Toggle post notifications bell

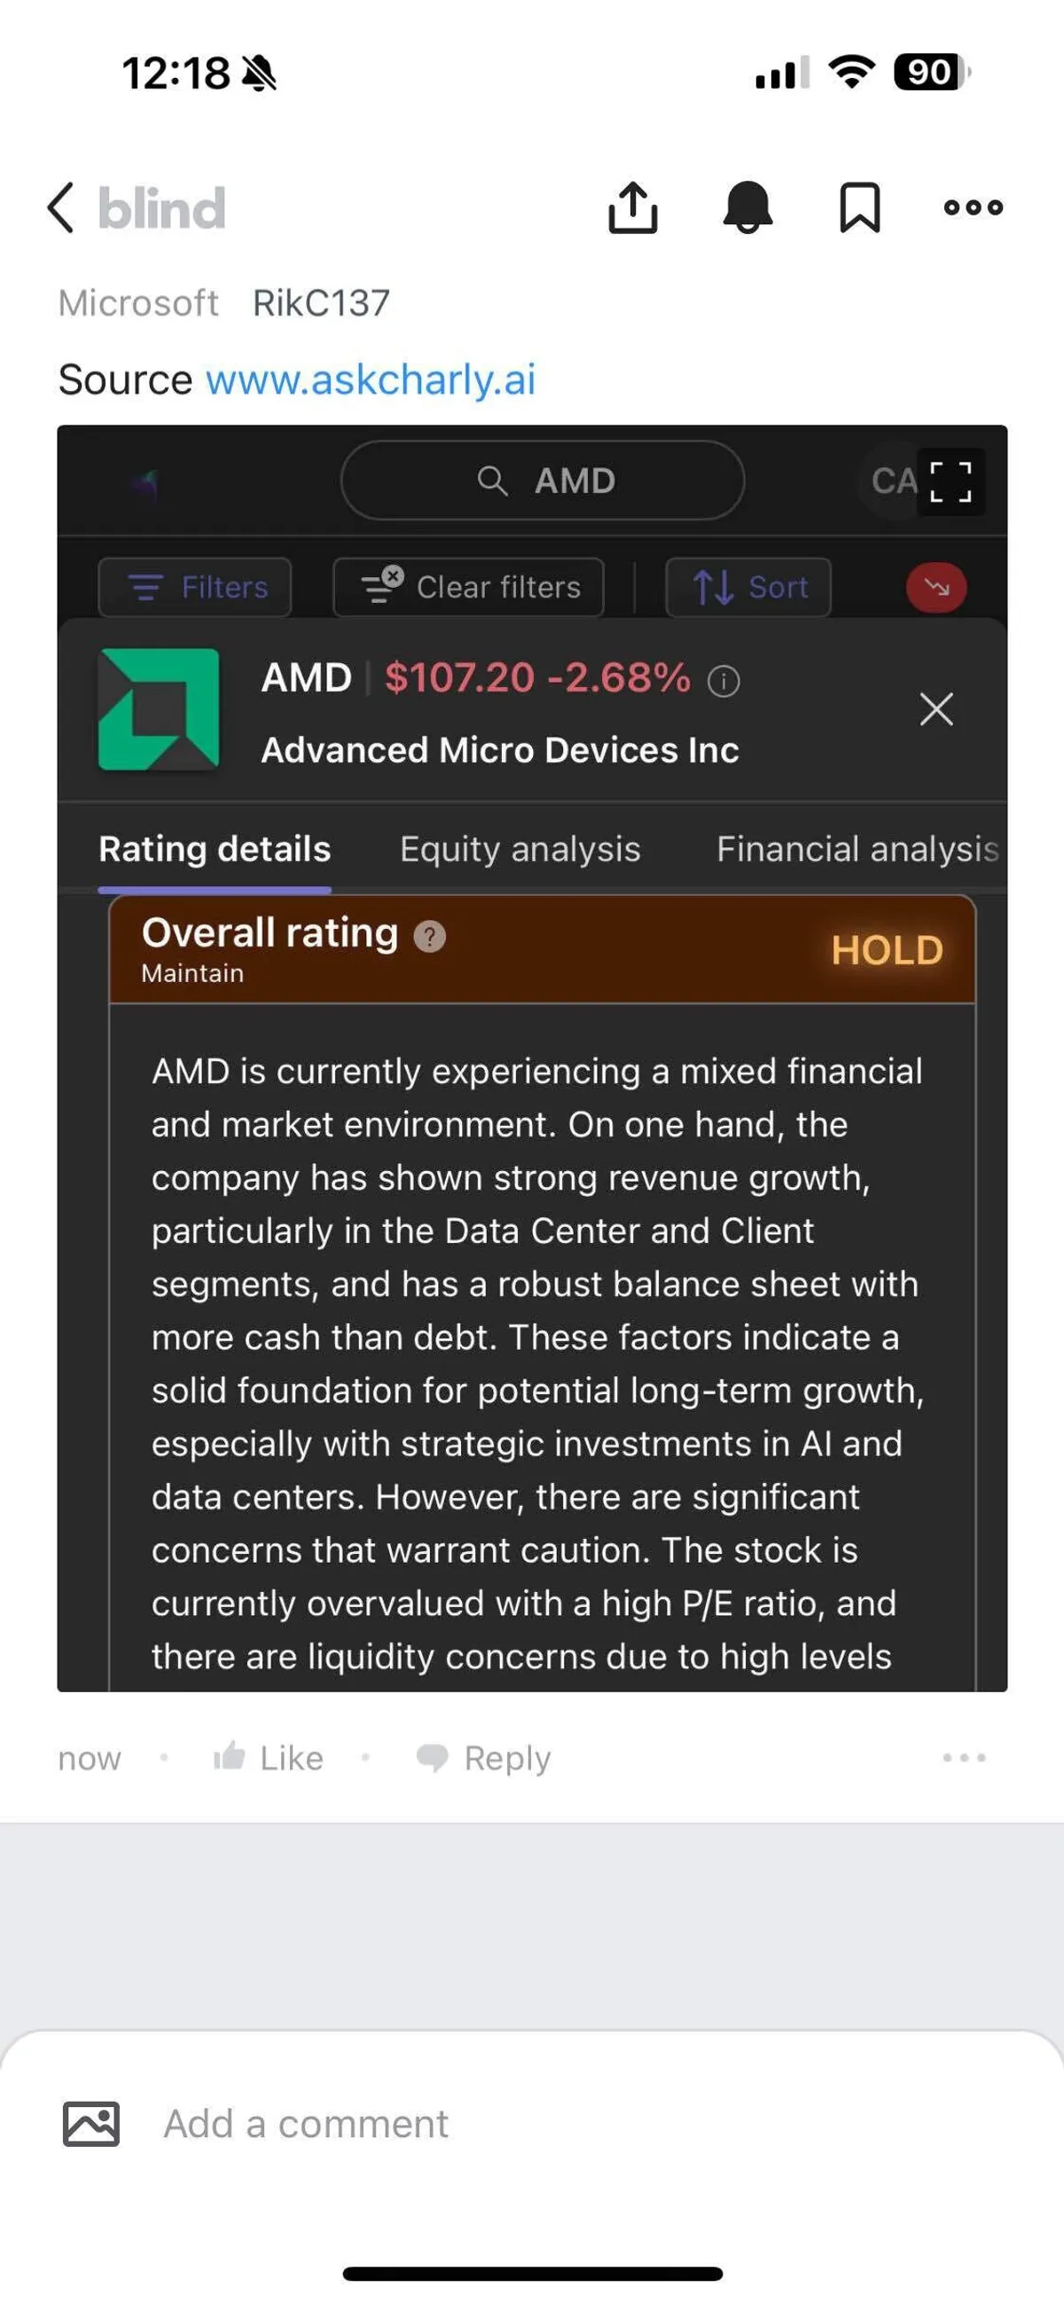pos(747,207)
